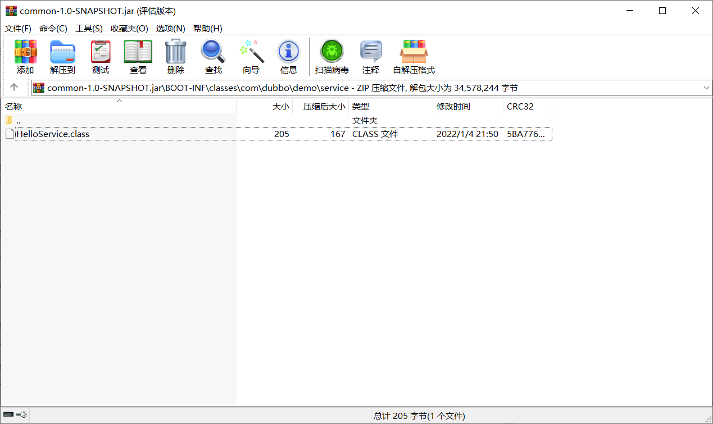Launch the Wizard (向导) wand icon

click(251, 57)
